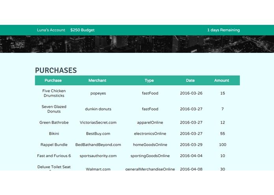Click the sportsauthority.com merchant cell
This screenshot has width=274, height=195.
[x=98, y=156]
